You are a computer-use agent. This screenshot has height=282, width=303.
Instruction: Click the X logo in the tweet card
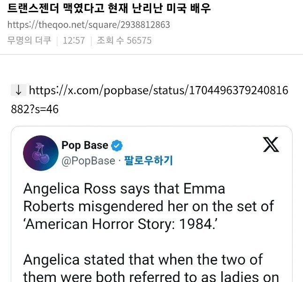(x=271, y=144)
